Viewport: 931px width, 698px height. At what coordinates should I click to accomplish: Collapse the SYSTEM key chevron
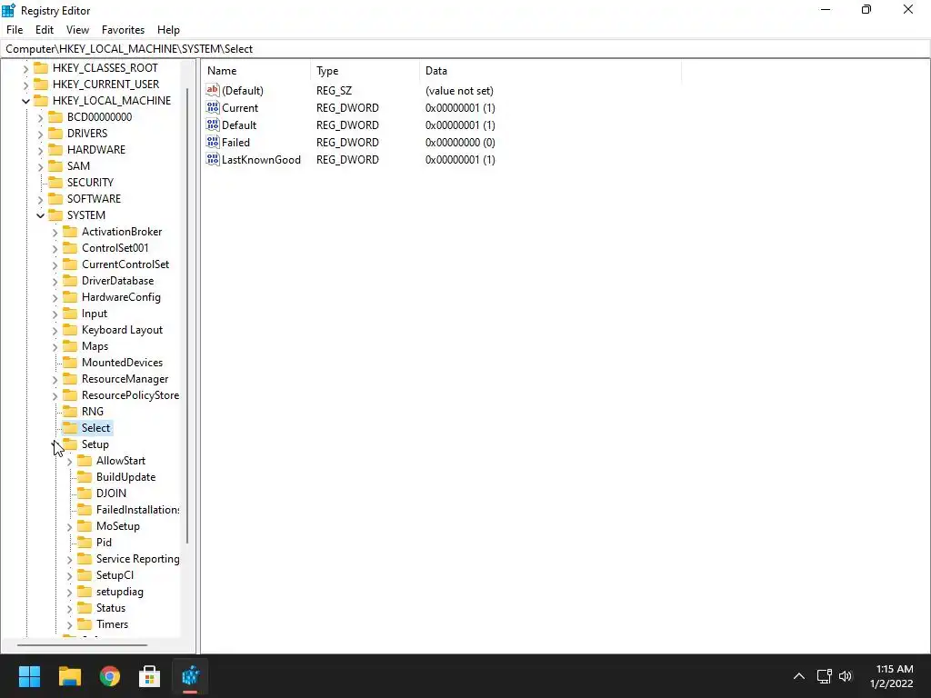pos(40,215)
